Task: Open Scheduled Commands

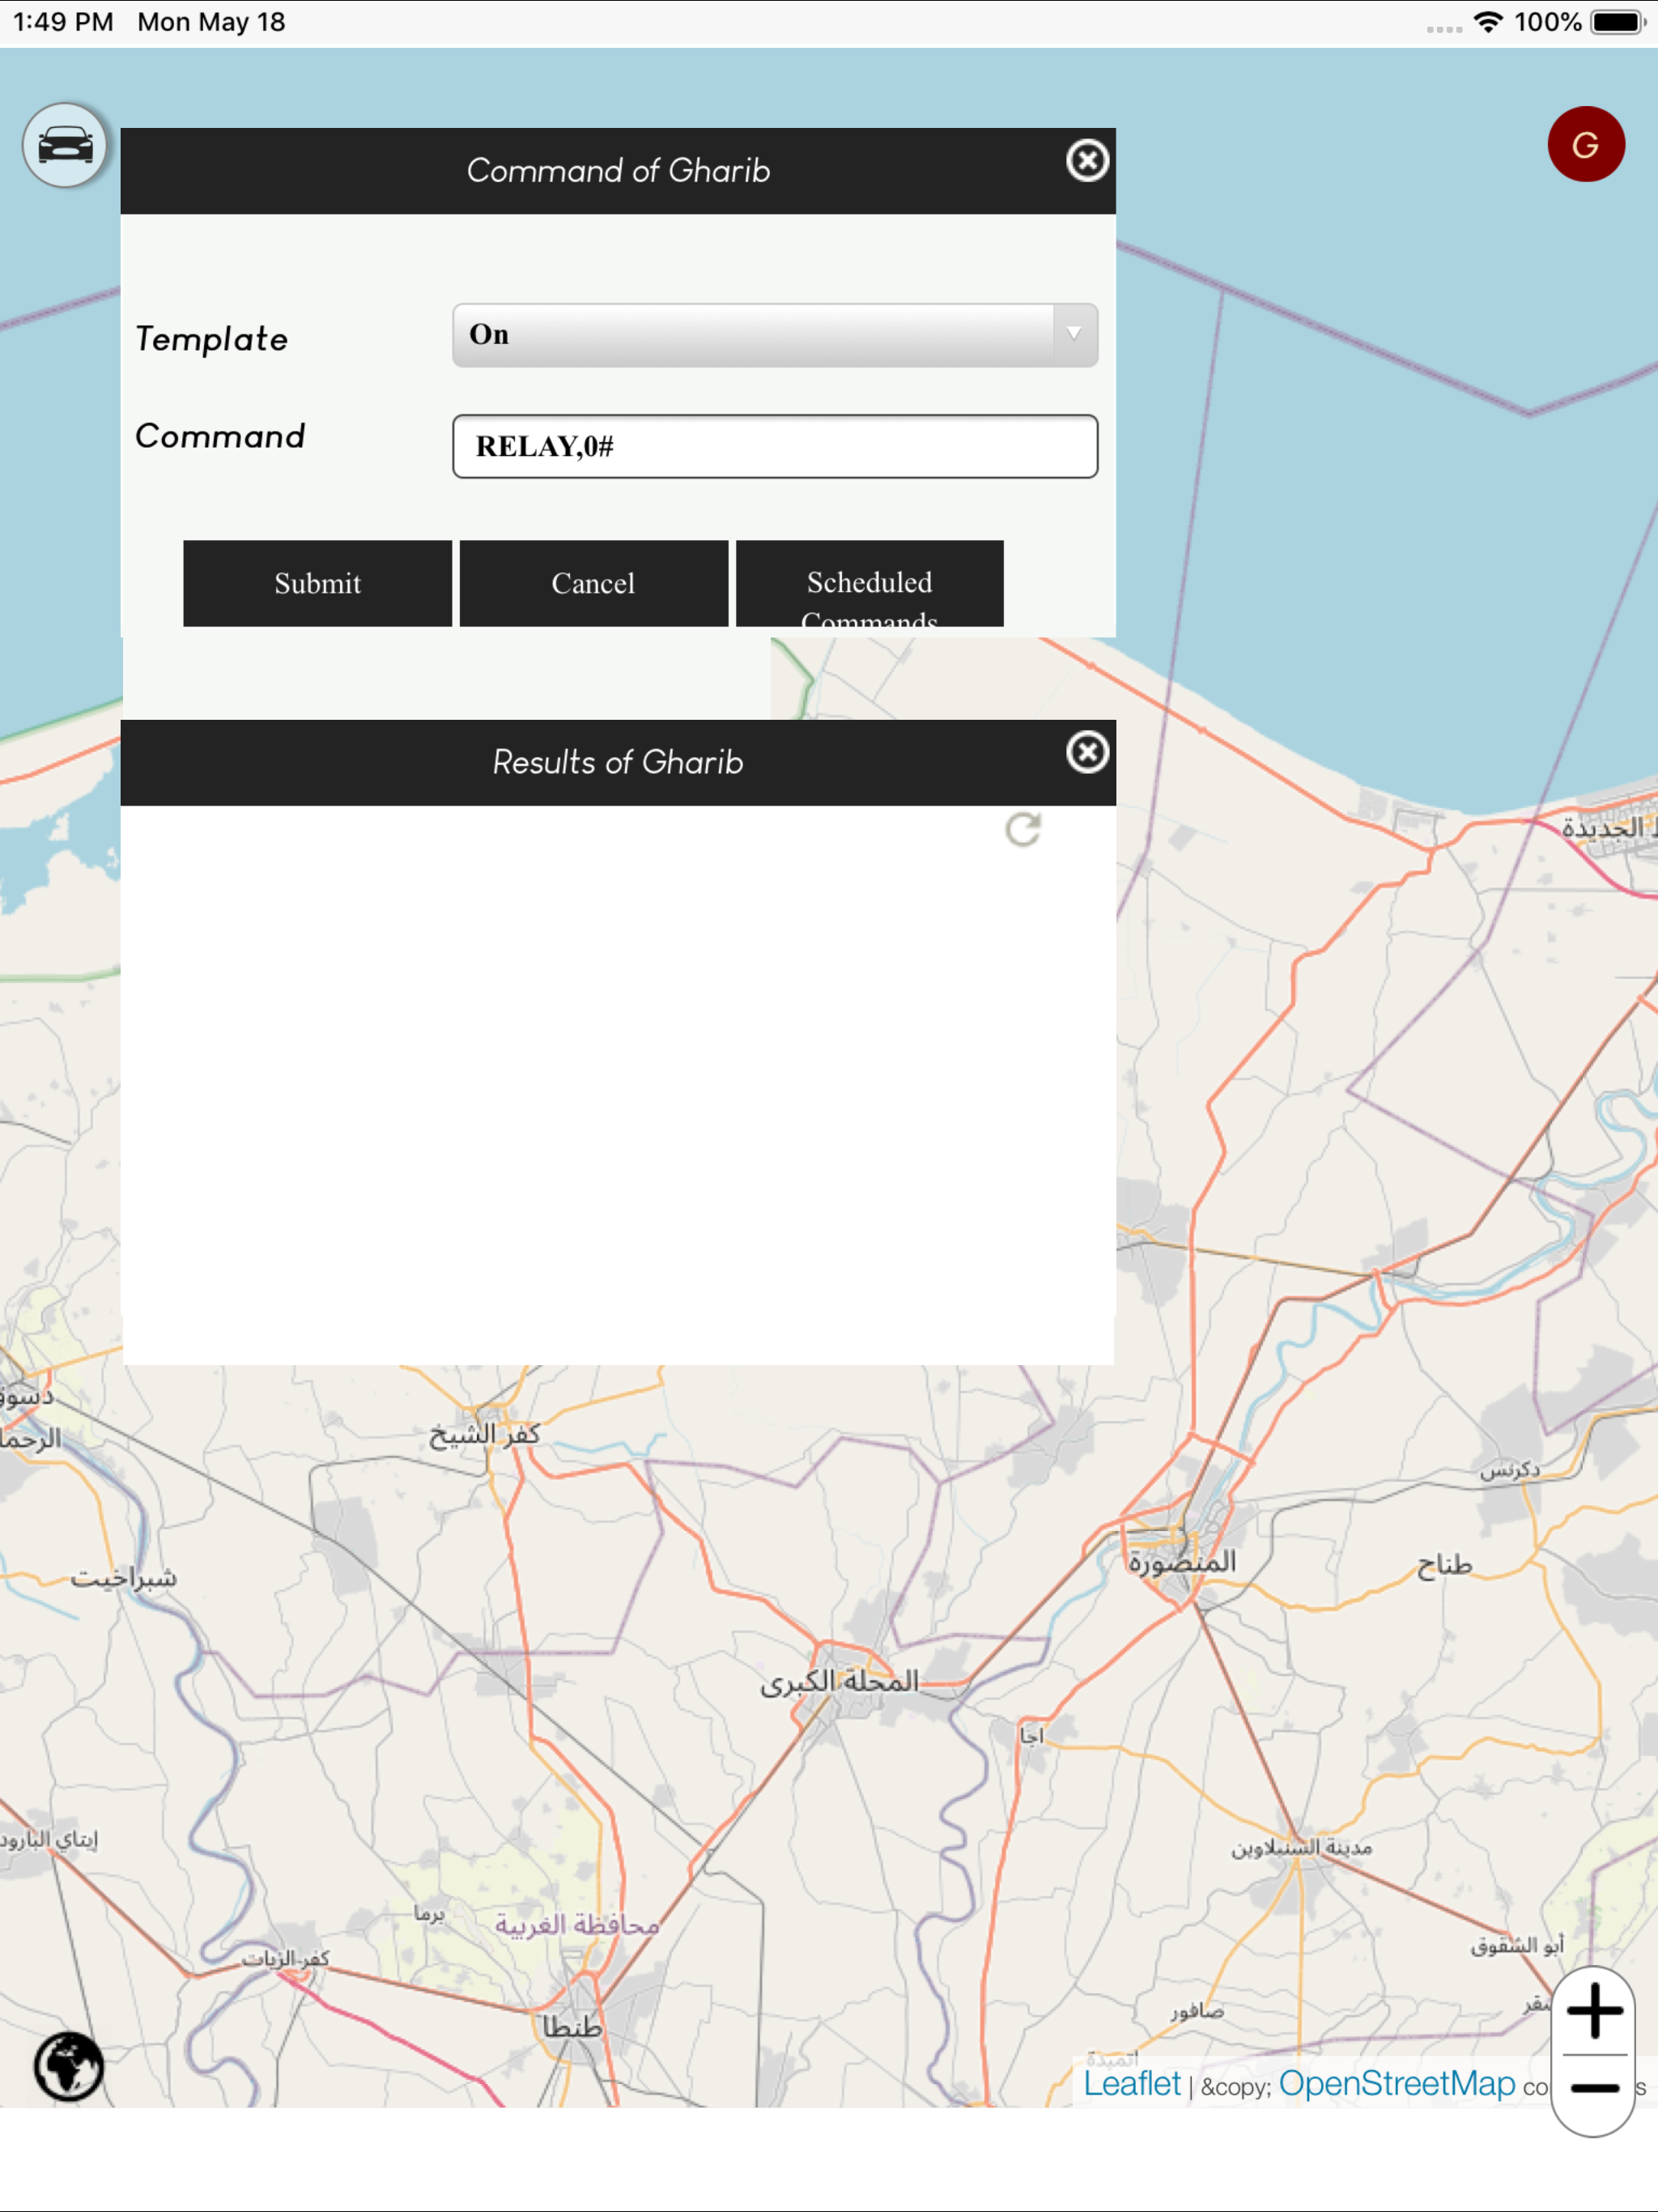Action: click(869, 584)
